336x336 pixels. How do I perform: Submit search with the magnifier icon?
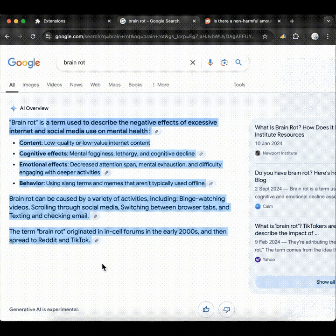click(x=238, y=63)
